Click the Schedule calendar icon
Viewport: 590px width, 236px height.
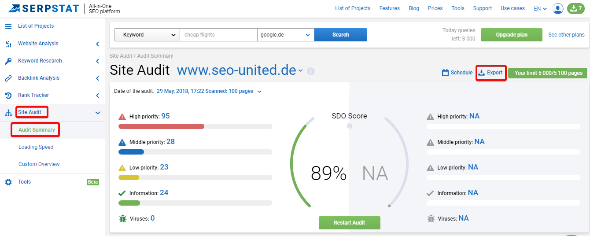(445, 73)
